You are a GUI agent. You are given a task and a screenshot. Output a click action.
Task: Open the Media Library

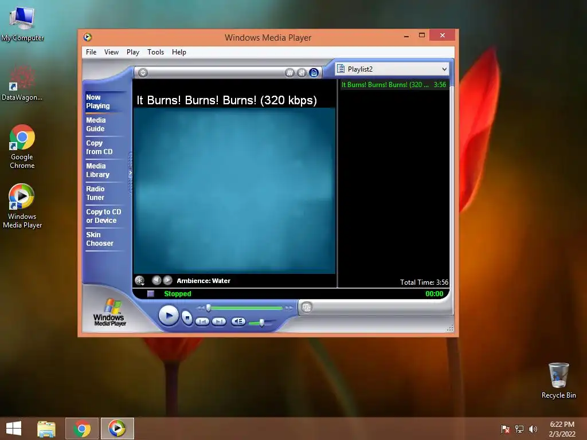click(x=97, y=170)
